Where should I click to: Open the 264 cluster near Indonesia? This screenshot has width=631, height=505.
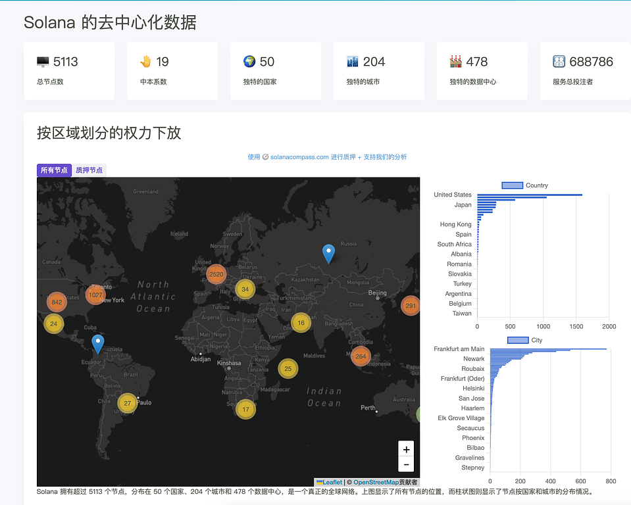361,356
